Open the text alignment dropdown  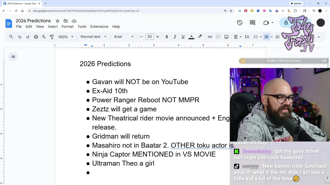pos(238,37)
